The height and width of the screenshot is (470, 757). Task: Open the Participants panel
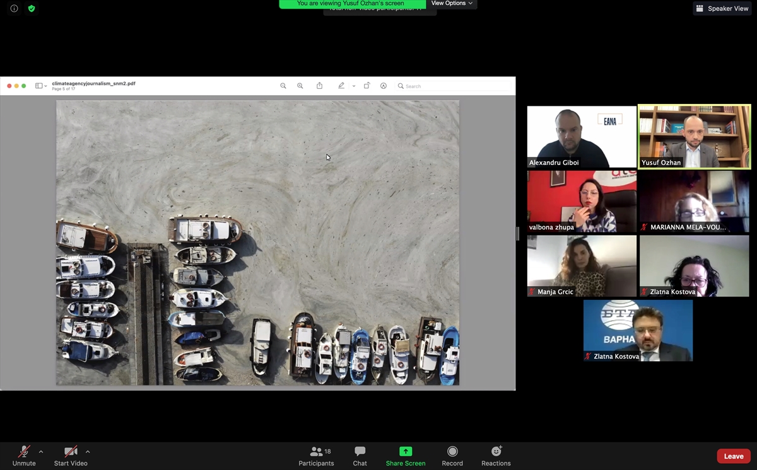(x=316, y=456)
